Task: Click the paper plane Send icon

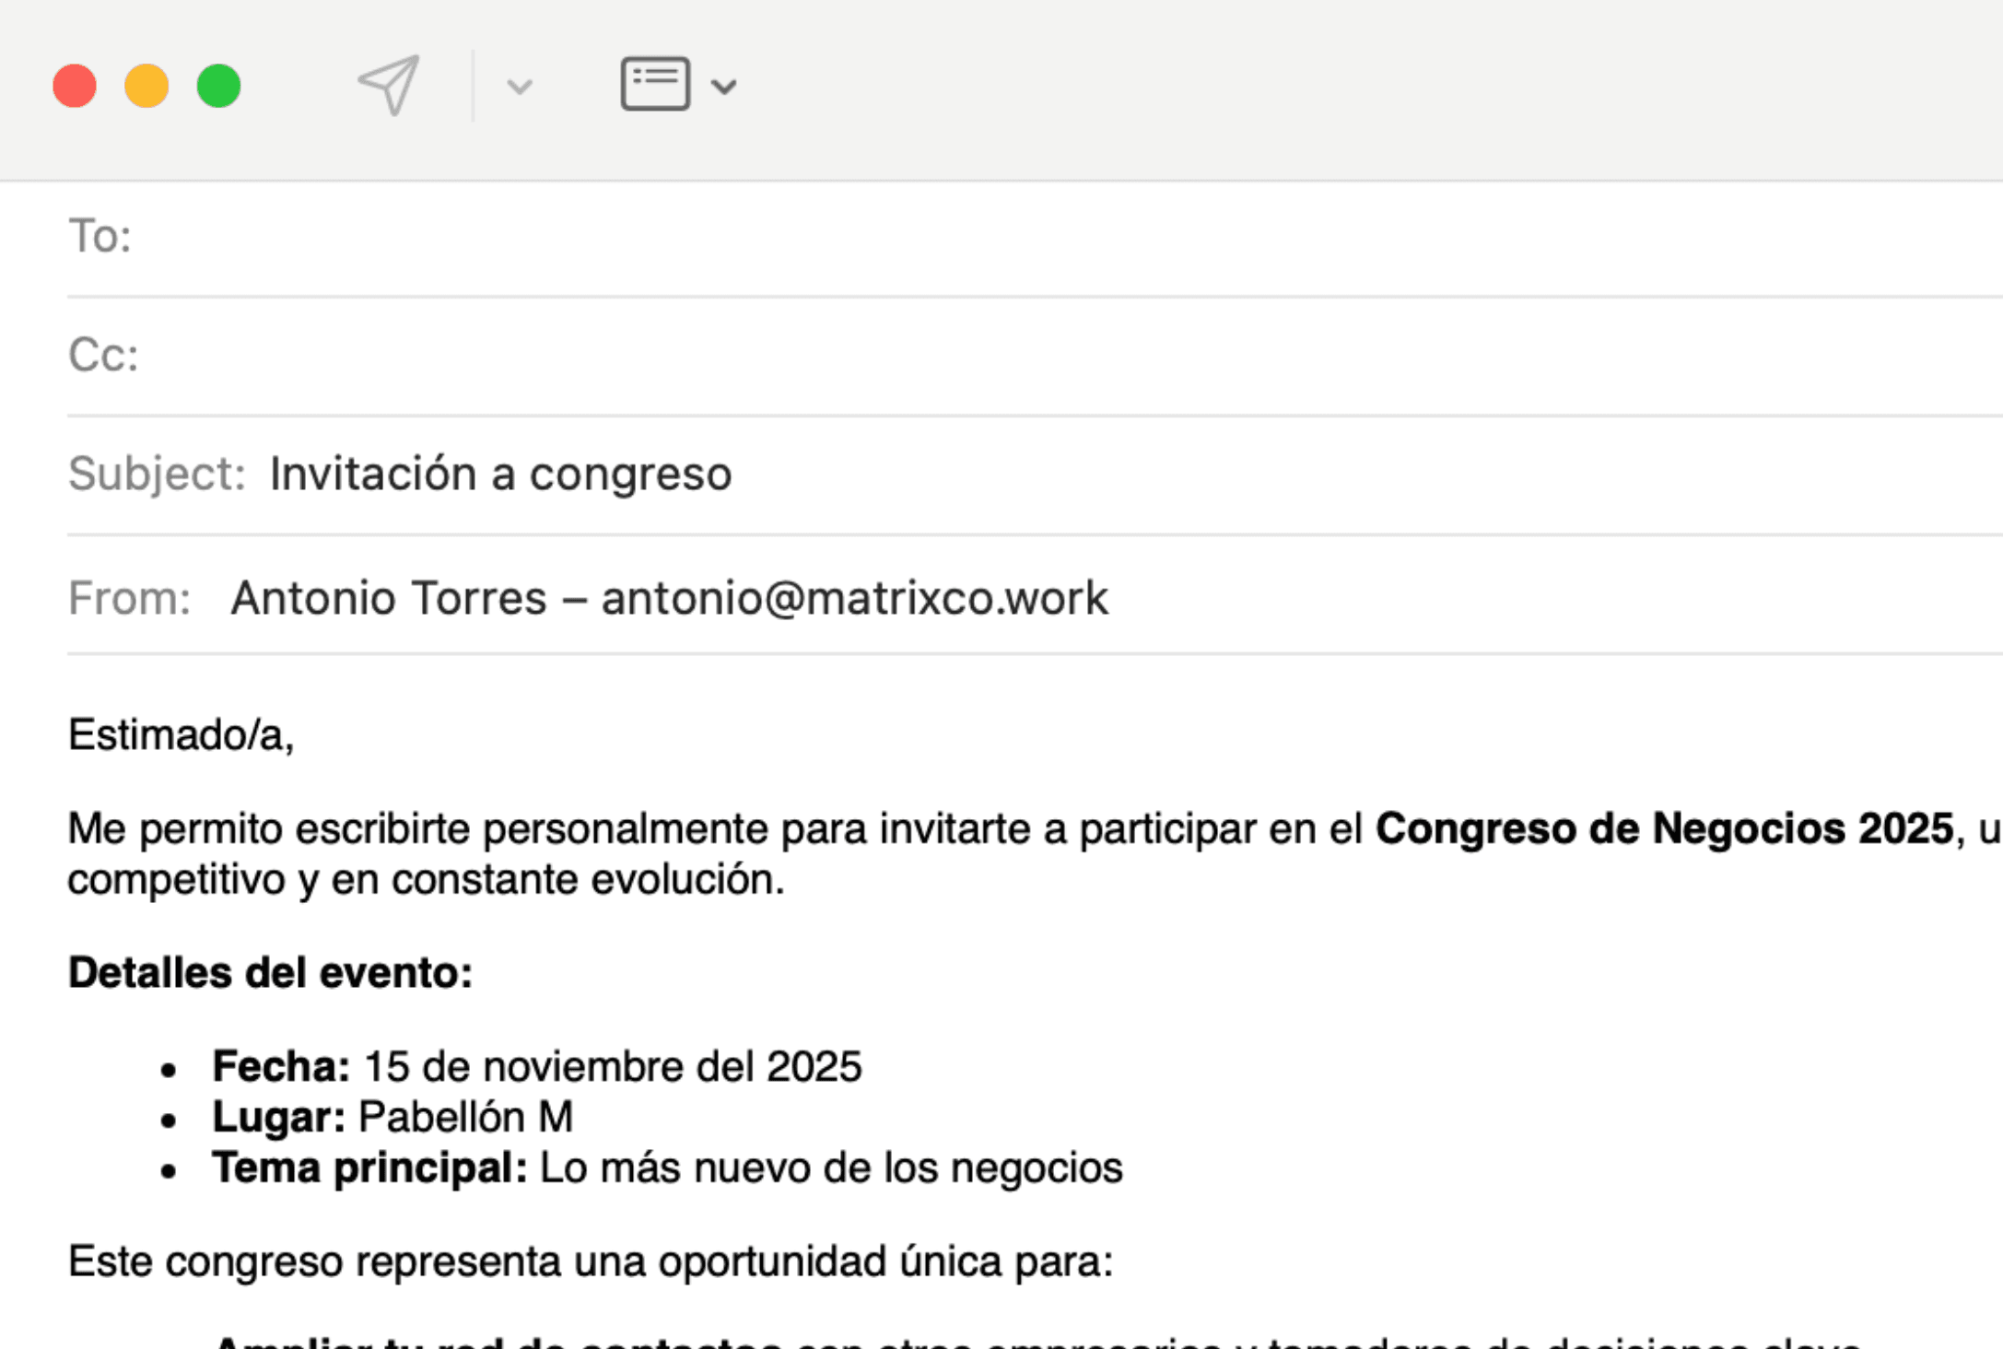Action: point(389,85)
